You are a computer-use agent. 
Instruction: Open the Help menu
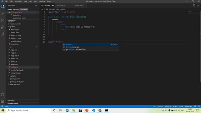(49, 1)
